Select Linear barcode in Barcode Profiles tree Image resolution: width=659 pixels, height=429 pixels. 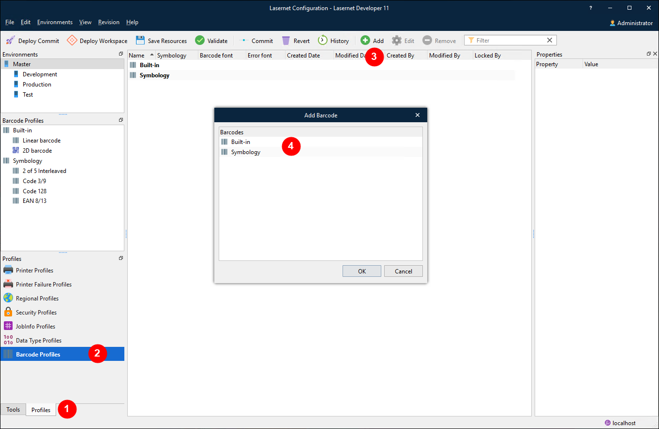click(x=42, y=140)
